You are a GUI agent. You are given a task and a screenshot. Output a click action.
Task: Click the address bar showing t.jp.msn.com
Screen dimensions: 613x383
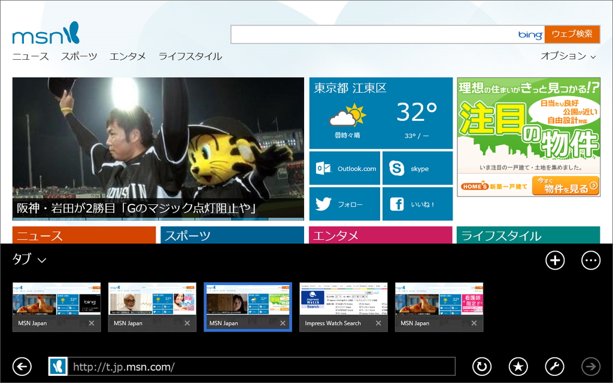(251, 366)
